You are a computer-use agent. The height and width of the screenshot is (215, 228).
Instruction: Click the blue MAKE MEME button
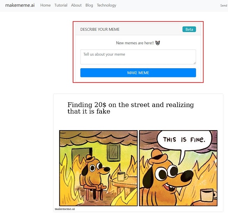(x=138, y=73)
